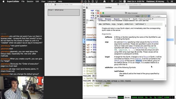This screenshot has width=176, height=99.
Task: Click the AirPlay display icon in menu bar
Action: 97,1
